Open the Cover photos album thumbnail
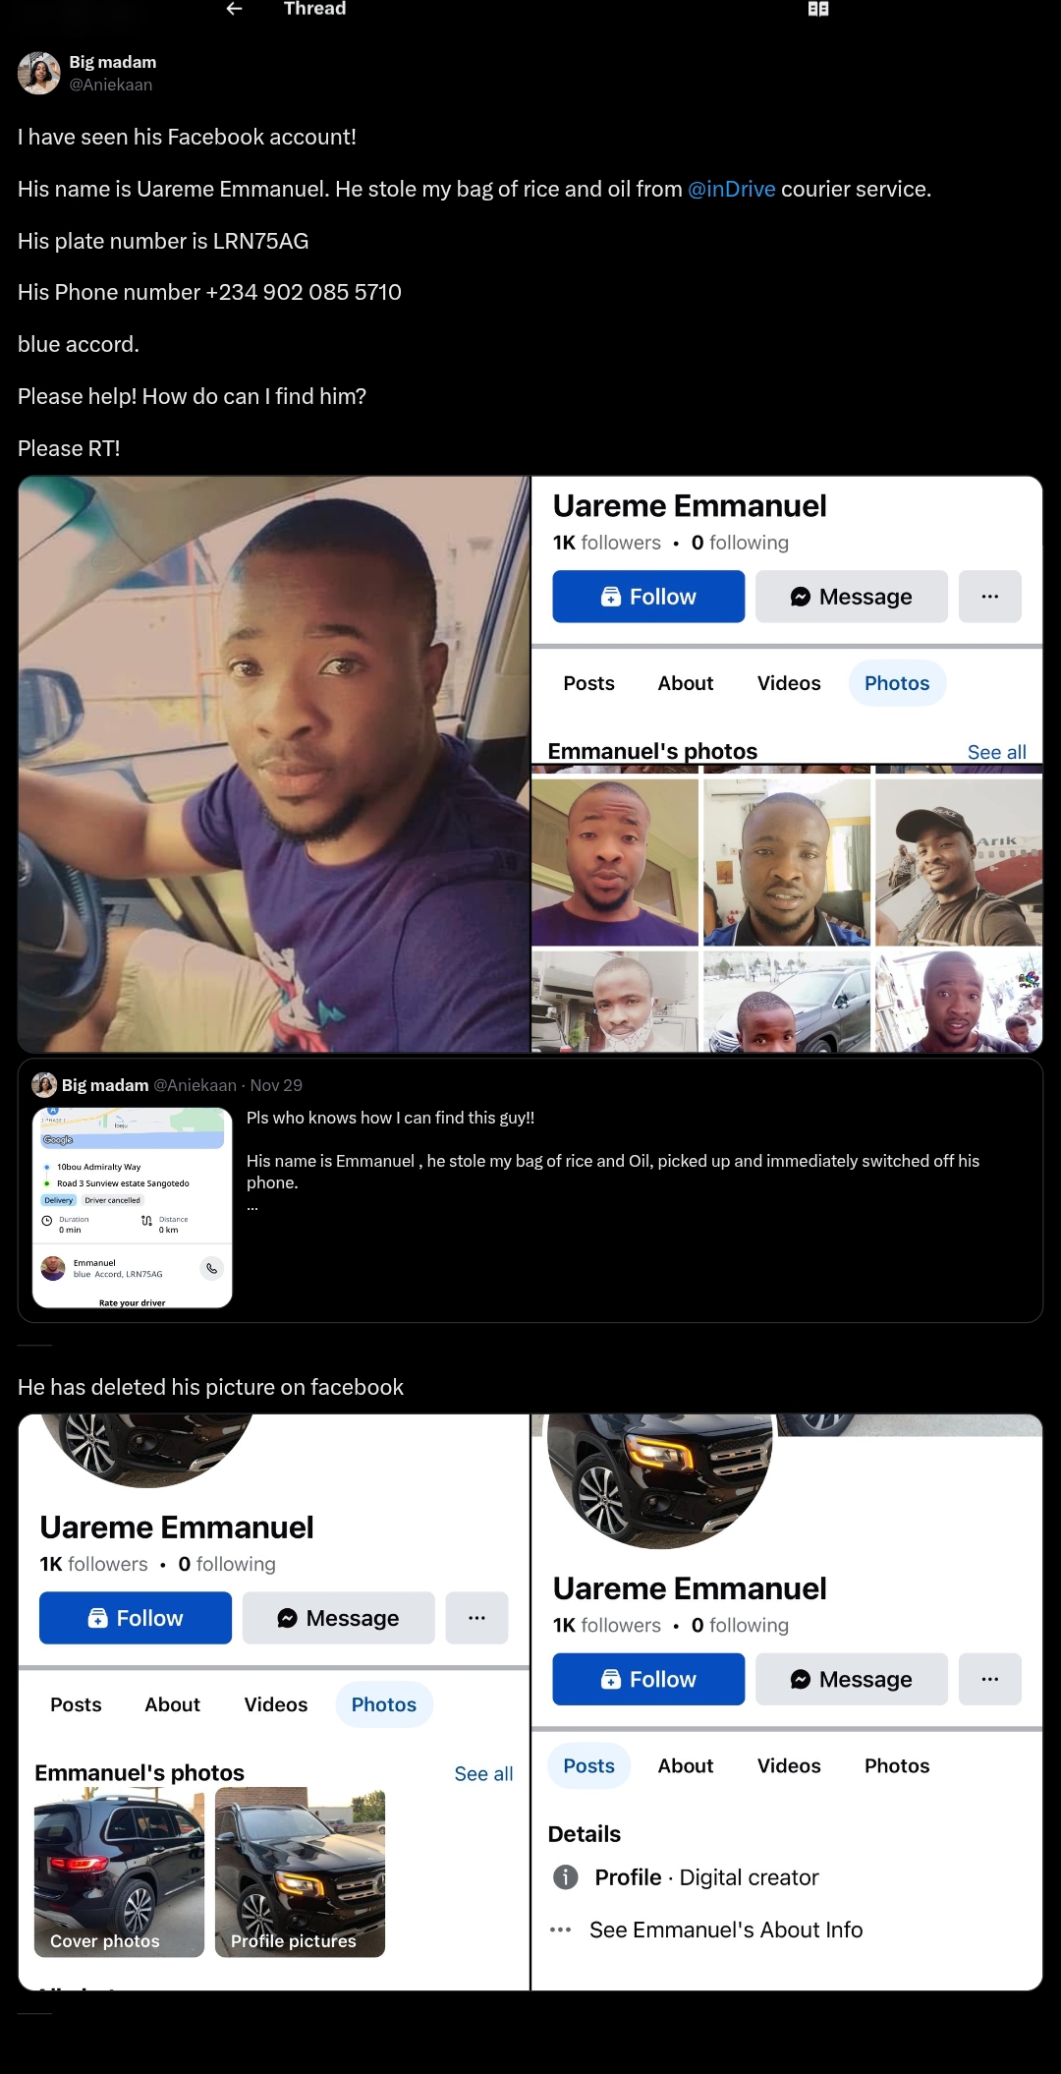This screenshot has height=2074, width=1061. point(119,1872)
